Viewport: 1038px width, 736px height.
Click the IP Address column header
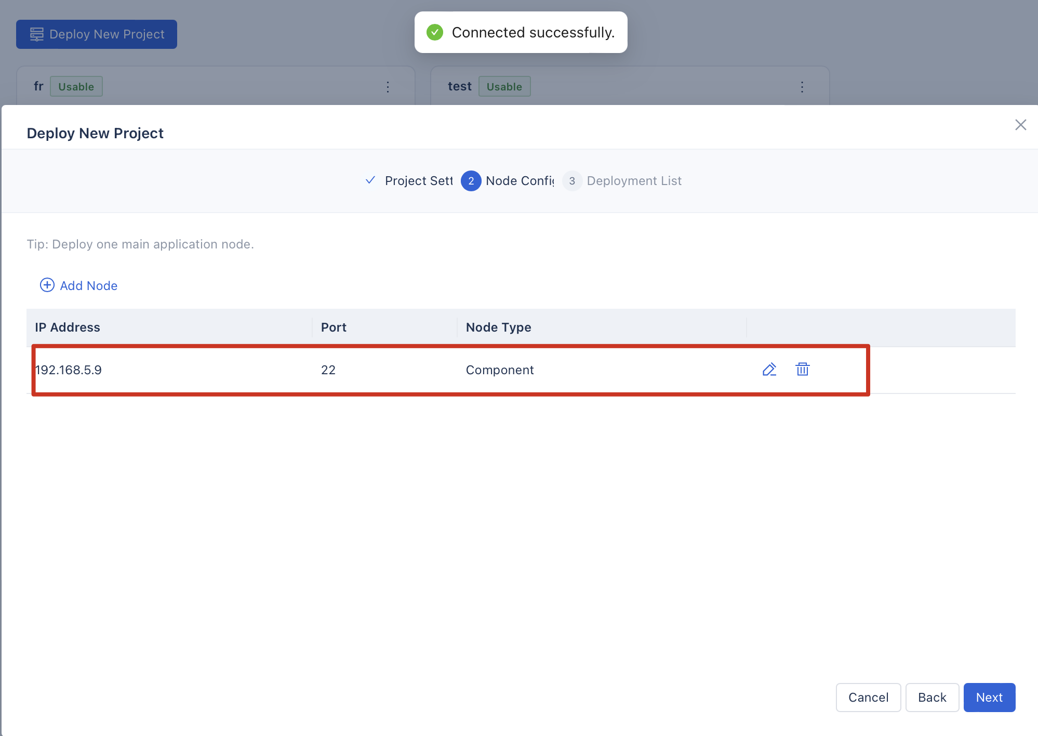click(68, 327)
